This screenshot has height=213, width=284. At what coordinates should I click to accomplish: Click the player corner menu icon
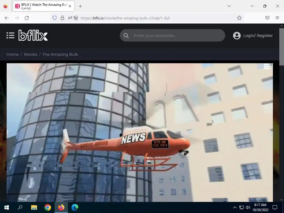(x=267, y=66)
